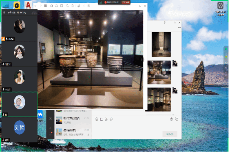Go to the next image with forward arrow
The width and height of the screenshot is (230, 152).
click(x=40, y=6)
